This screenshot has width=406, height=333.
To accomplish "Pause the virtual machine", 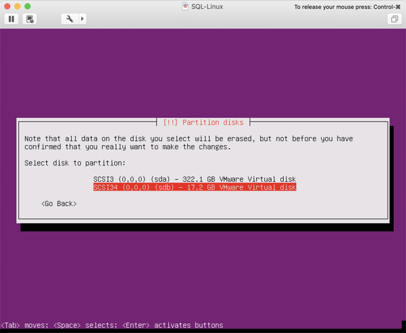I will [x=12, y=19].
